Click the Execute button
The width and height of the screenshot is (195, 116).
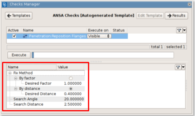pyautogui.click(x=19, y=55)
